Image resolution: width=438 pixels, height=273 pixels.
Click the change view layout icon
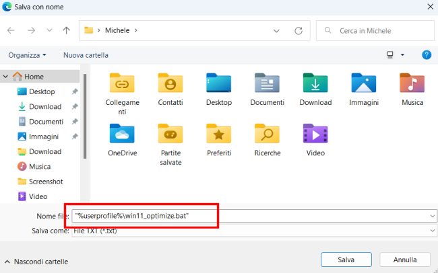click(390, 55)
